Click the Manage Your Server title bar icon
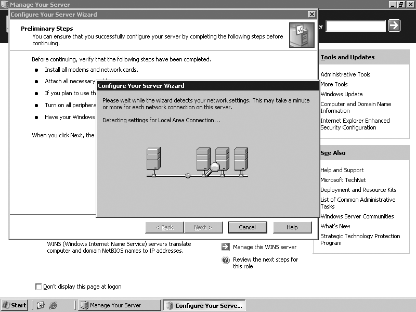This screenshot has height=312, width=416. (x=5, y=4)
